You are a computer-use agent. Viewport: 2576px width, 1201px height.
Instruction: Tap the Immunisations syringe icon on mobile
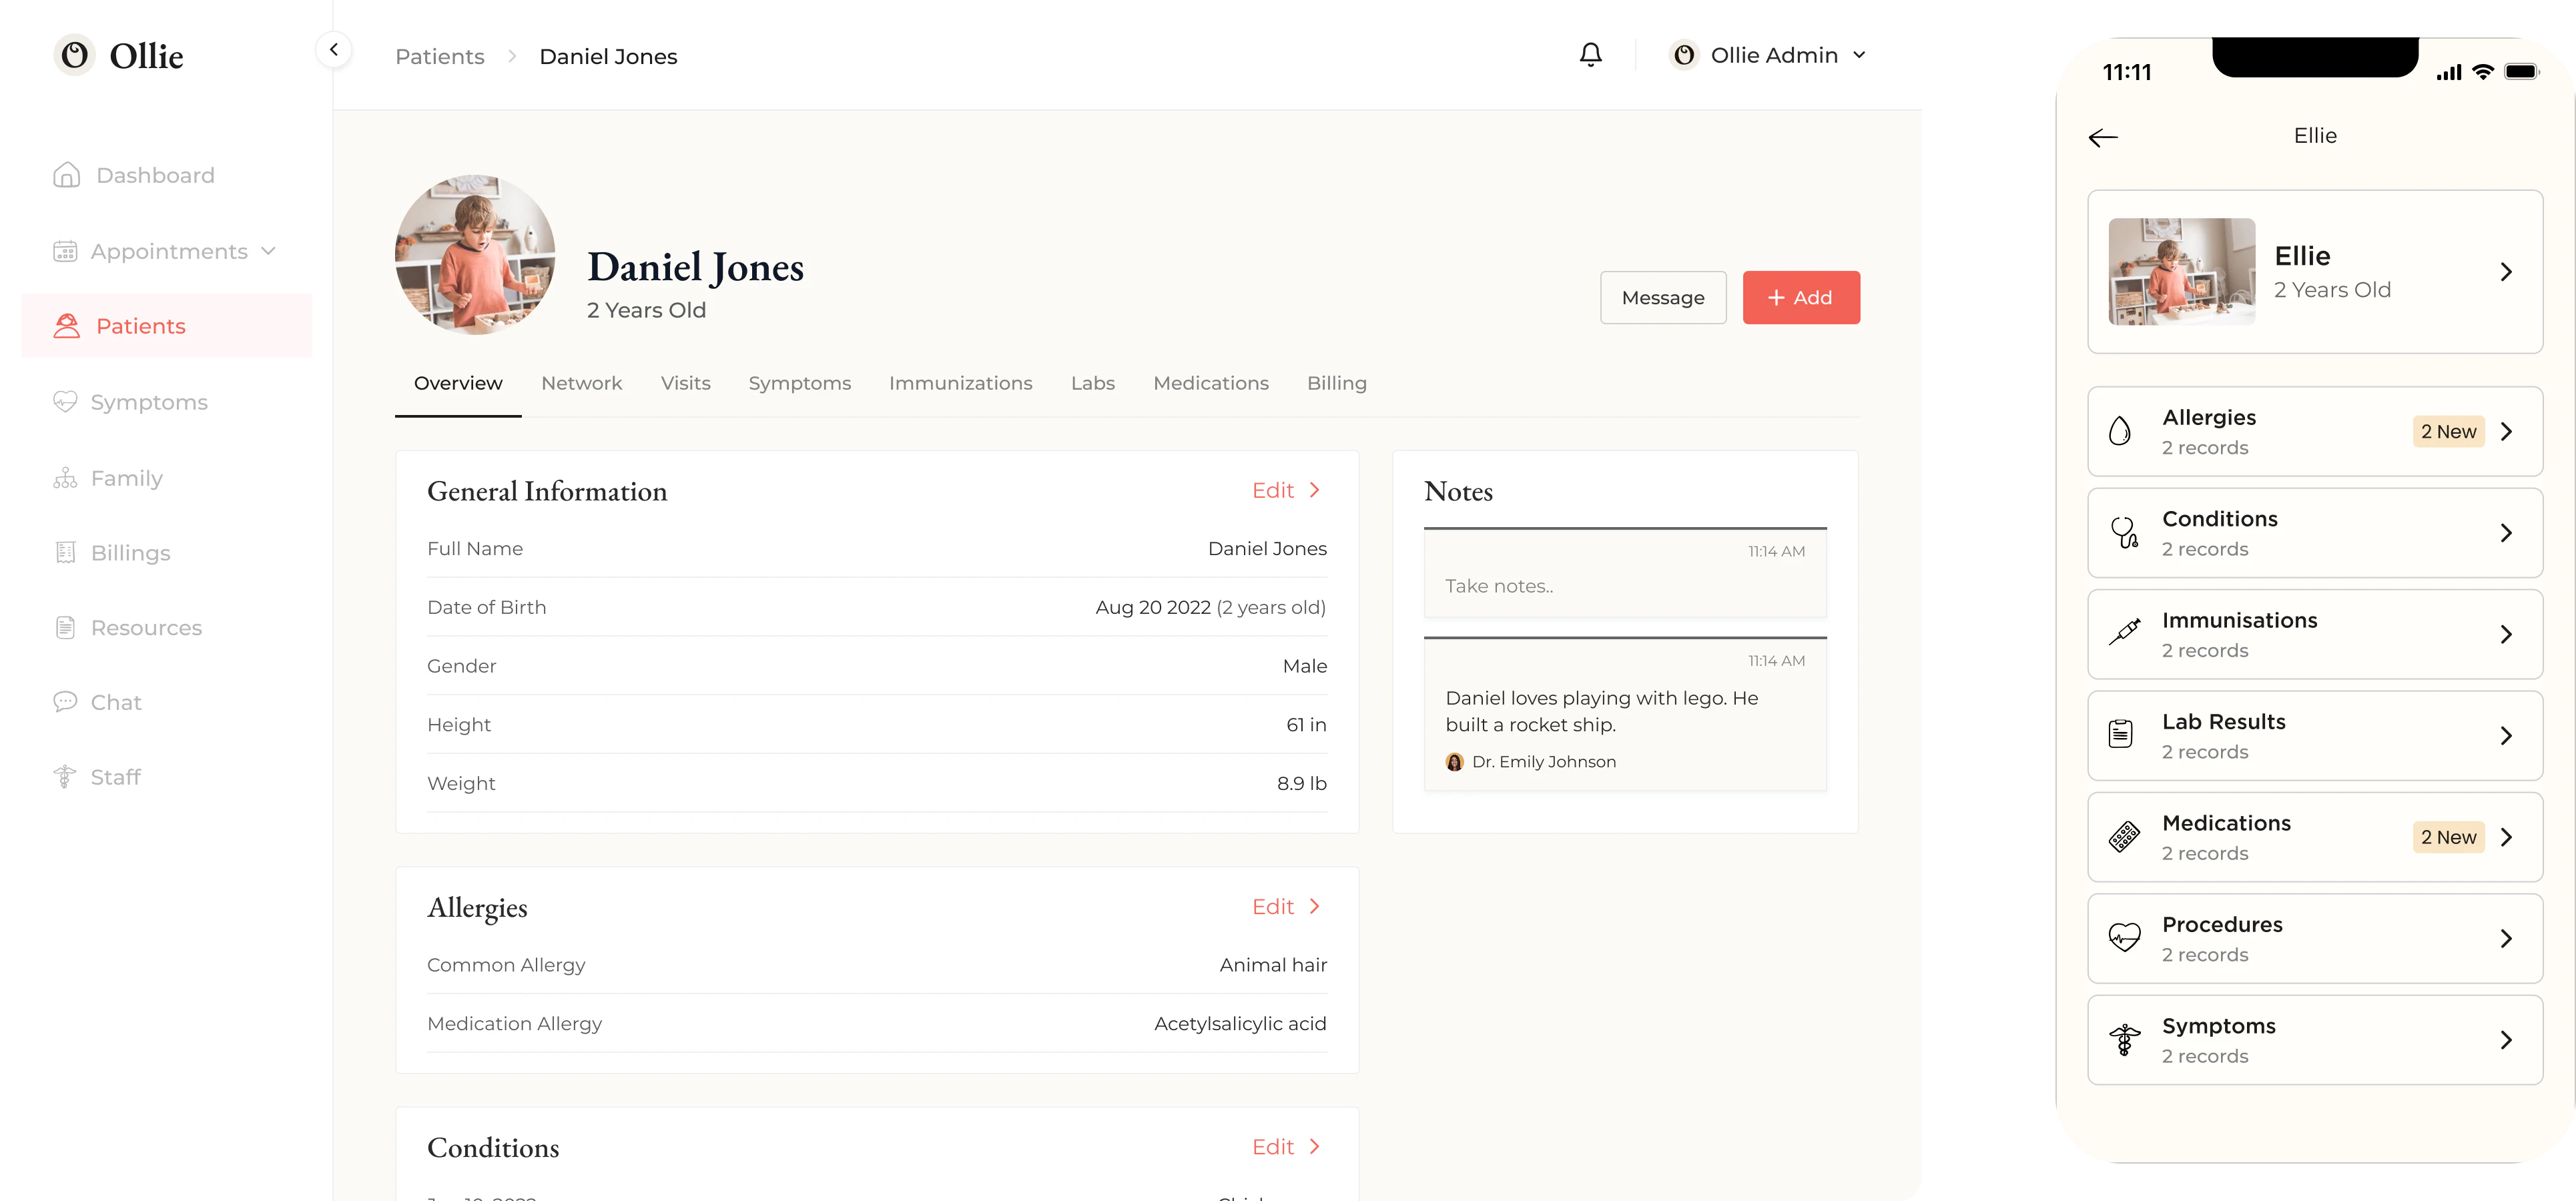2124,633
